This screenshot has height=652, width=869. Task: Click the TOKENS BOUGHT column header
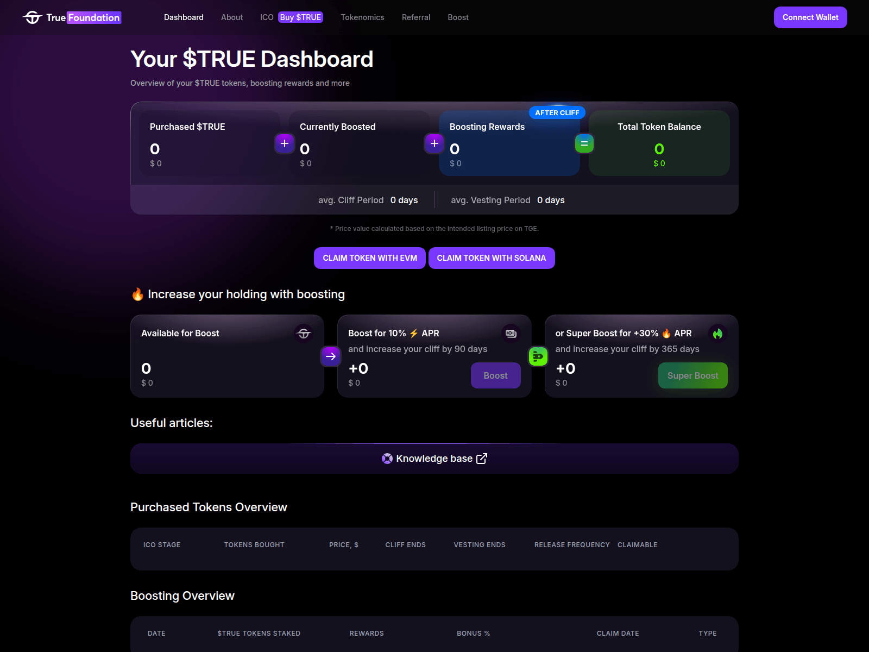pos(254,545)
